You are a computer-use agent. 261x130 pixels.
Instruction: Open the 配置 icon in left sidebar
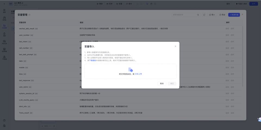point(4,11)
